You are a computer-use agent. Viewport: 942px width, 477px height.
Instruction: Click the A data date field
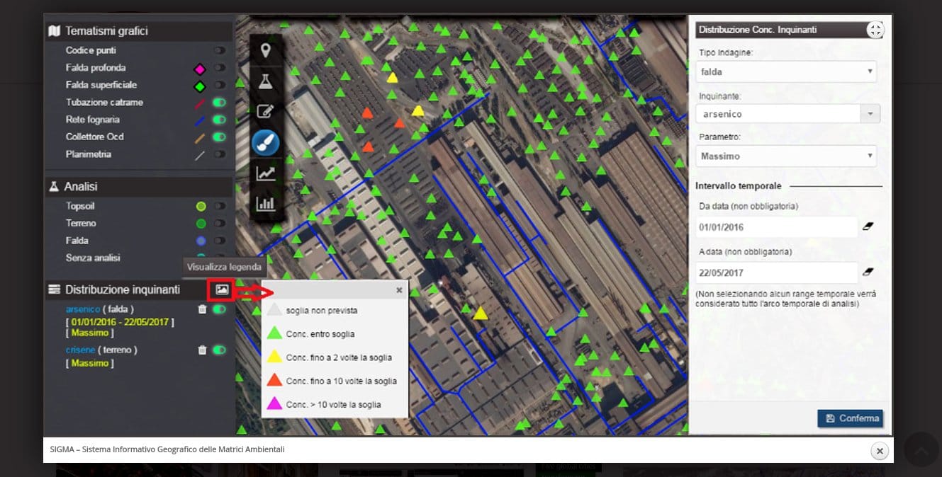click(x=776, y=272)
